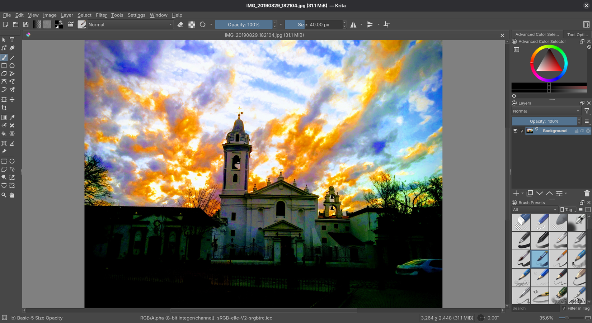
Task: Add a new paint layer with the plus icon
Action: point(516,193)
